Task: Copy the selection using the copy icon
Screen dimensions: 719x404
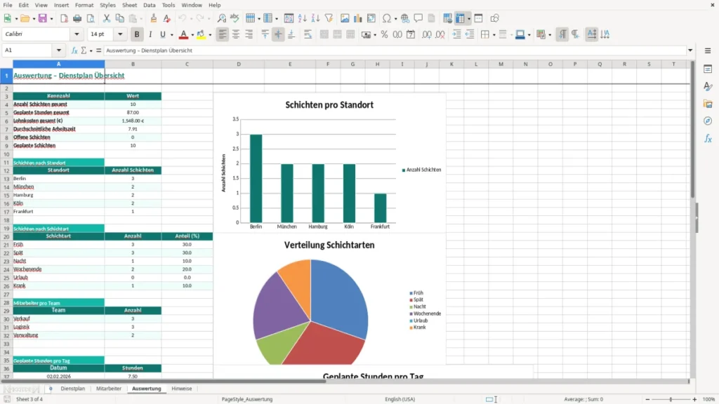Action: point(119,18)
